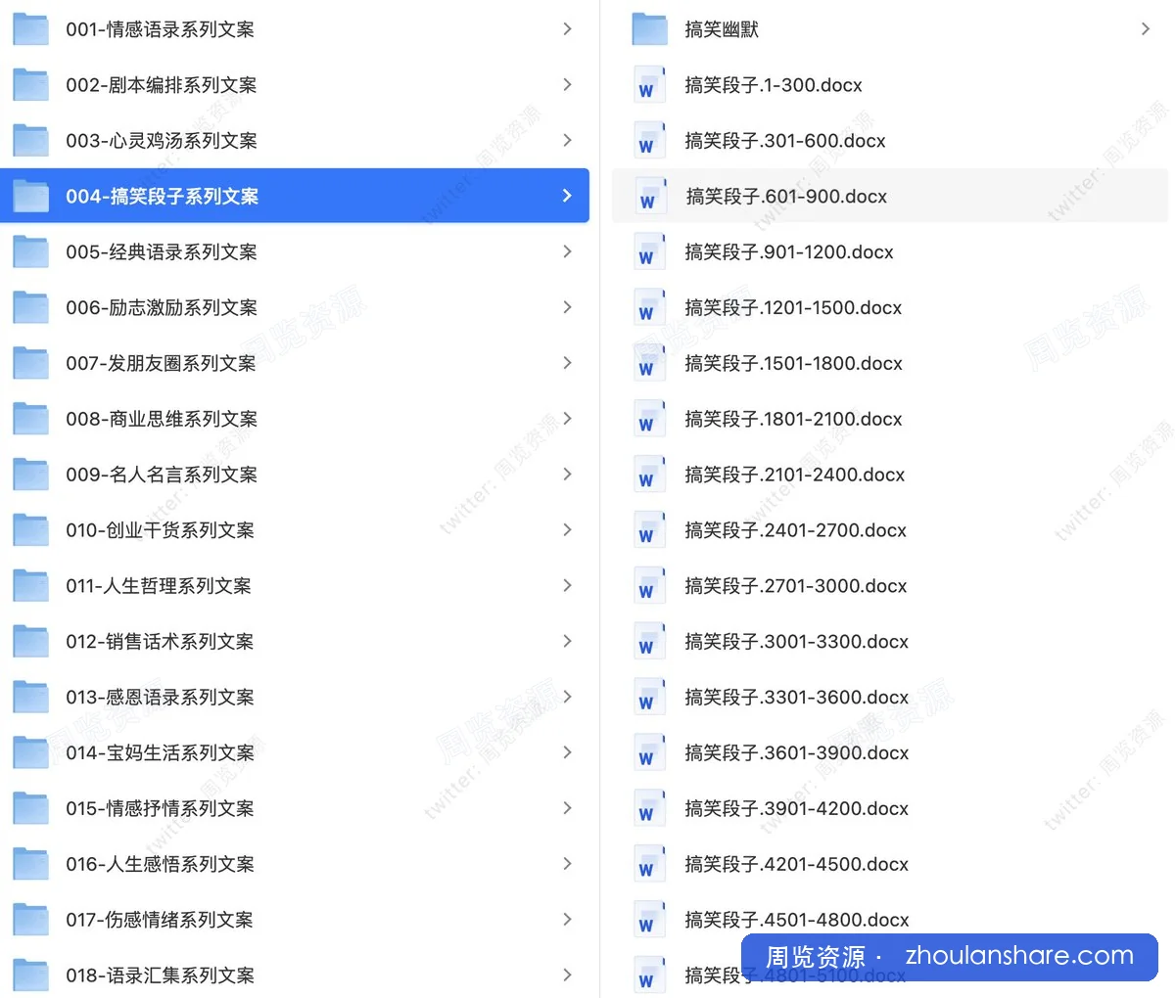Expand chevron for 搞笑幽默 folder
This screenshot has width=1175, height=998.
coord(1146,29)
